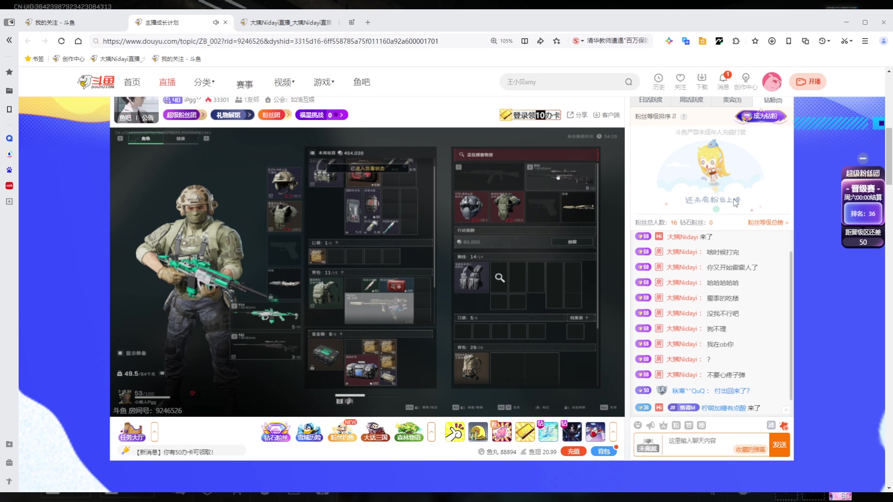
Task: Click the 梗 meme phrases chat icon
Action: coord(701,425)
